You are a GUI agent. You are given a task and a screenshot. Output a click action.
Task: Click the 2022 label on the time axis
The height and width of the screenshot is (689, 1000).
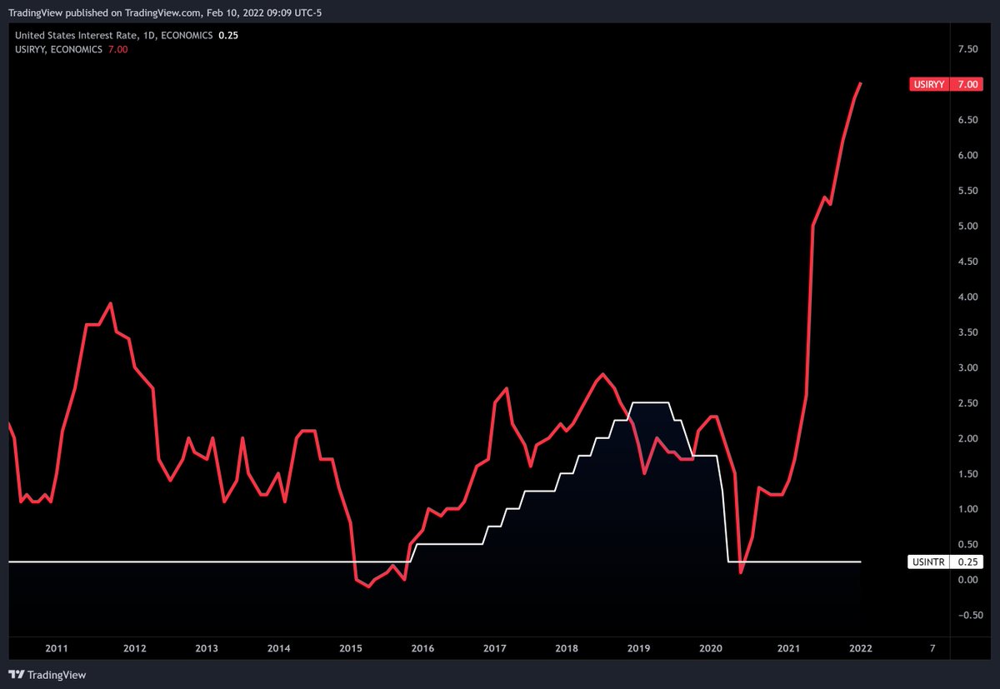860,648
